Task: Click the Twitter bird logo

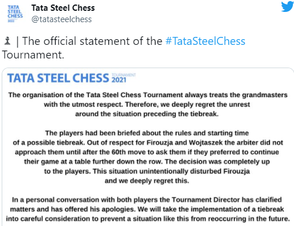Action: tap(287, 7)
